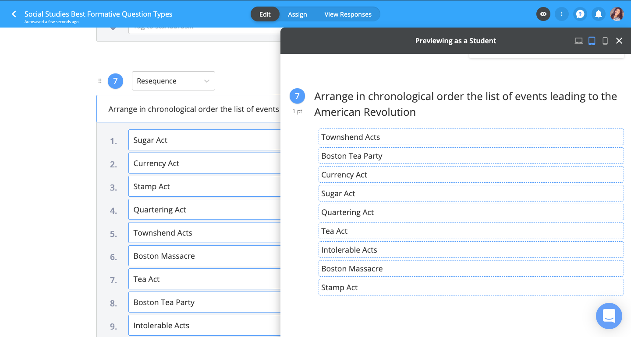The width and height of the screenshot is (631, 337).
Task: Click the Sugar Act input field
Action: pyautogui.click(x=204, y=140)
